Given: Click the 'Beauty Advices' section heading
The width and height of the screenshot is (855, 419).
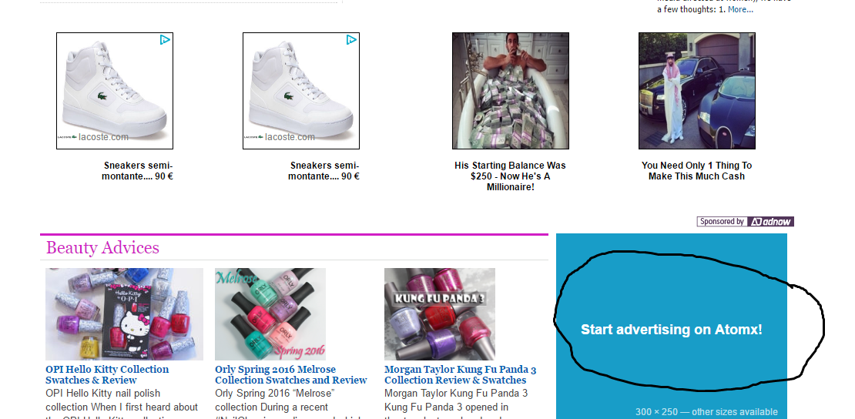Looking at the screenshot, I should (102, 248).
